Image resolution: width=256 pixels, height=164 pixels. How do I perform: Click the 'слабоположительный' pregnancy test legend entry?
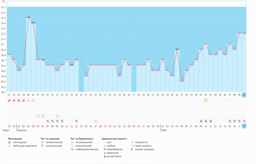[x=85, y=149]
